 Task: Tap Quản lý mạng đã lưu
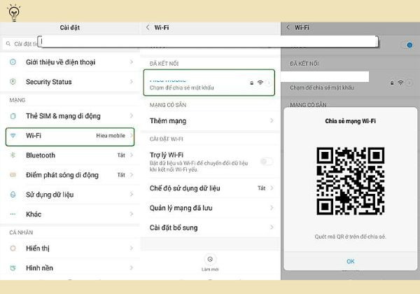pyautogui.click(x=210, y=208)
